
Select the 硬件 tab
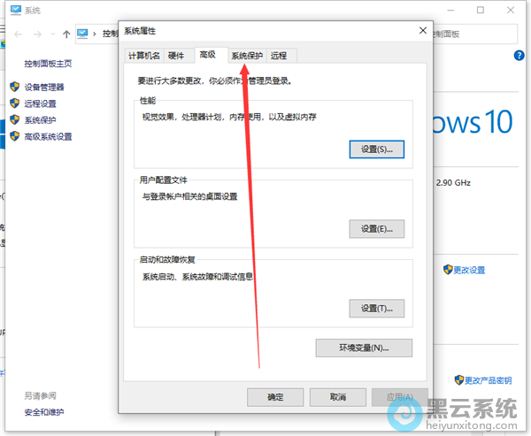pos(177,55)
